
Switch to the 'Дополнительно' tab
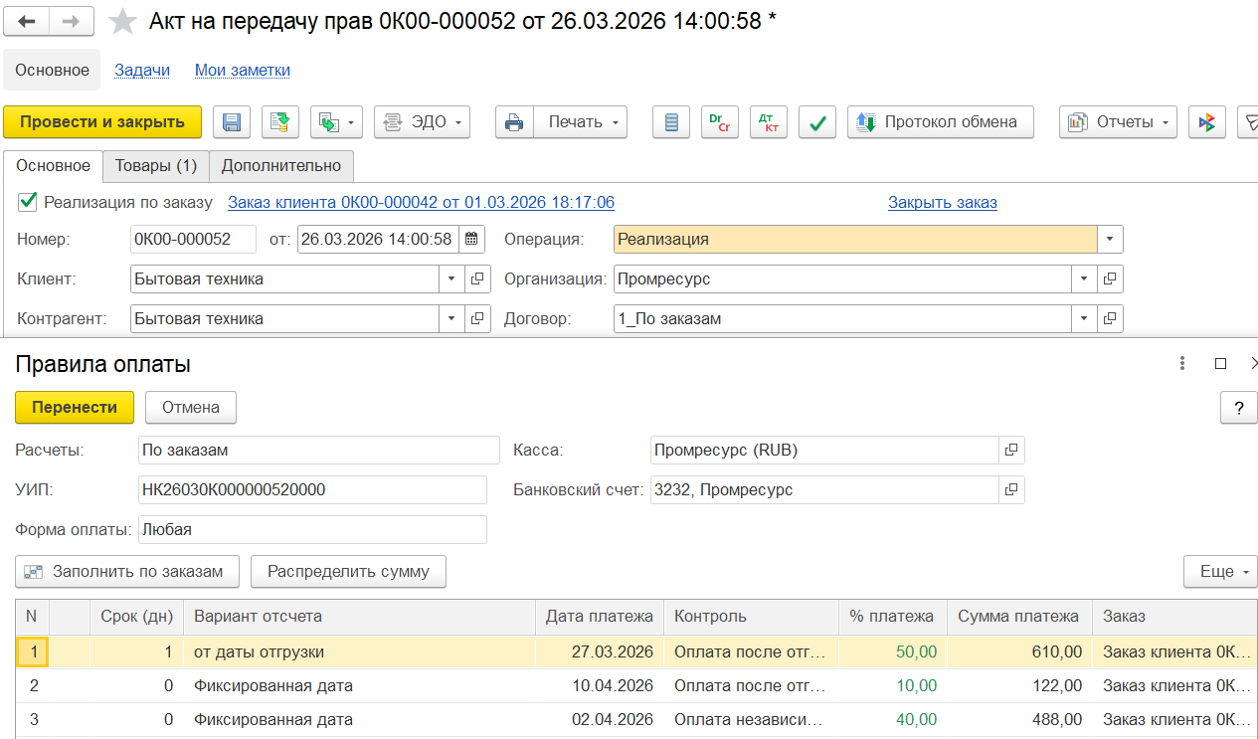coord(281,166)
